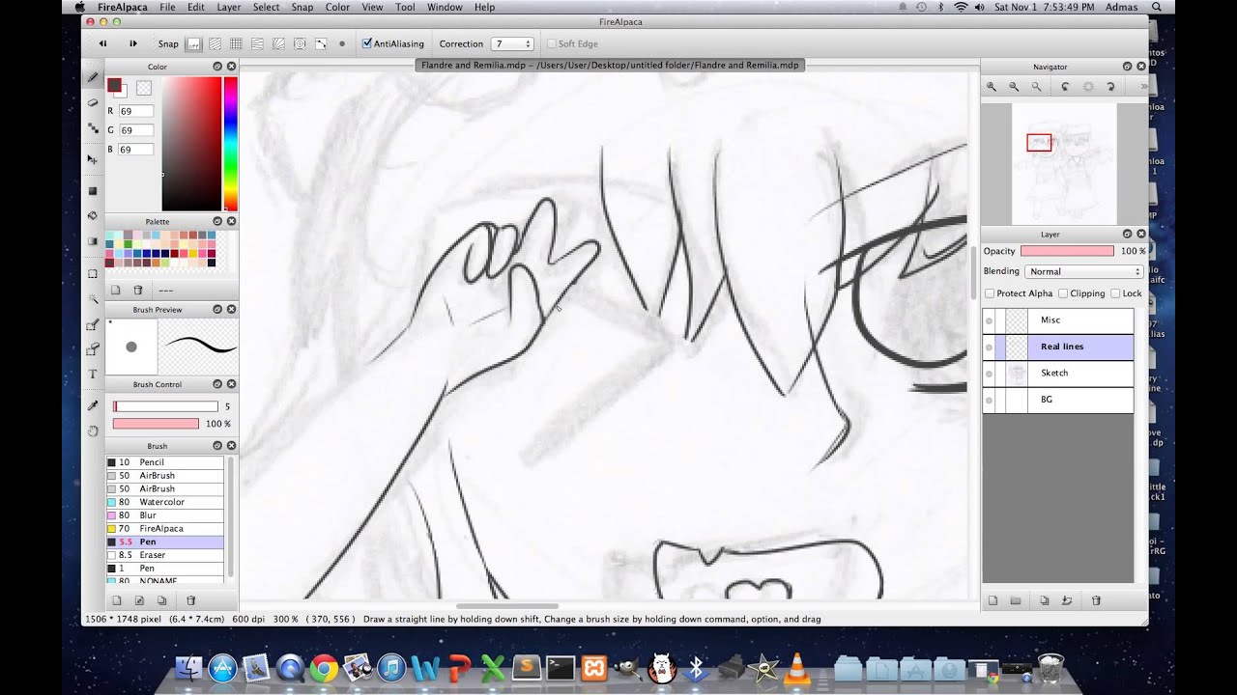Open the Snap menu

point(302,7)
